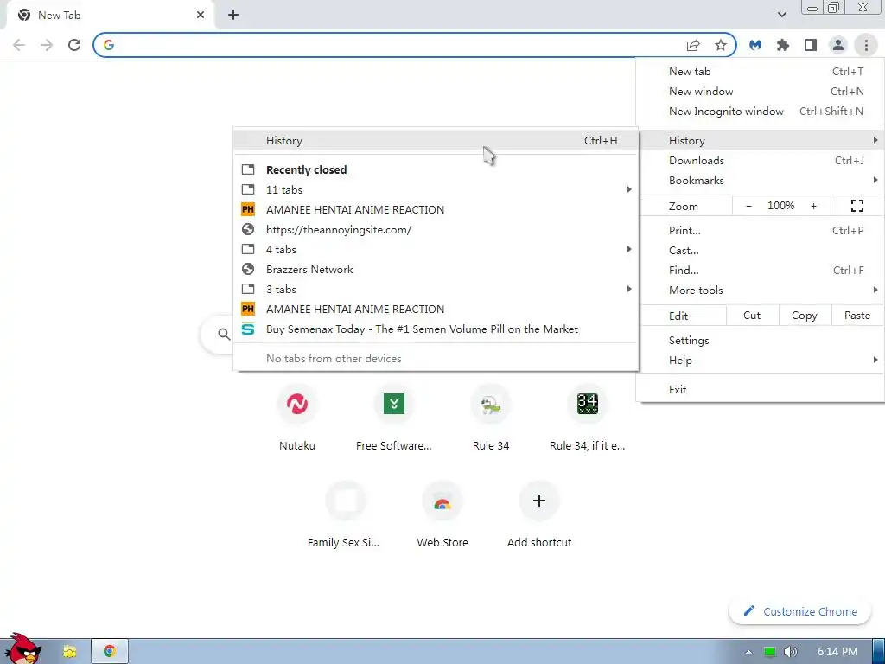Decrease zoom with the minus button
Image resolution: width=885 pixels, height=664 pixels.
pos(748,206)
